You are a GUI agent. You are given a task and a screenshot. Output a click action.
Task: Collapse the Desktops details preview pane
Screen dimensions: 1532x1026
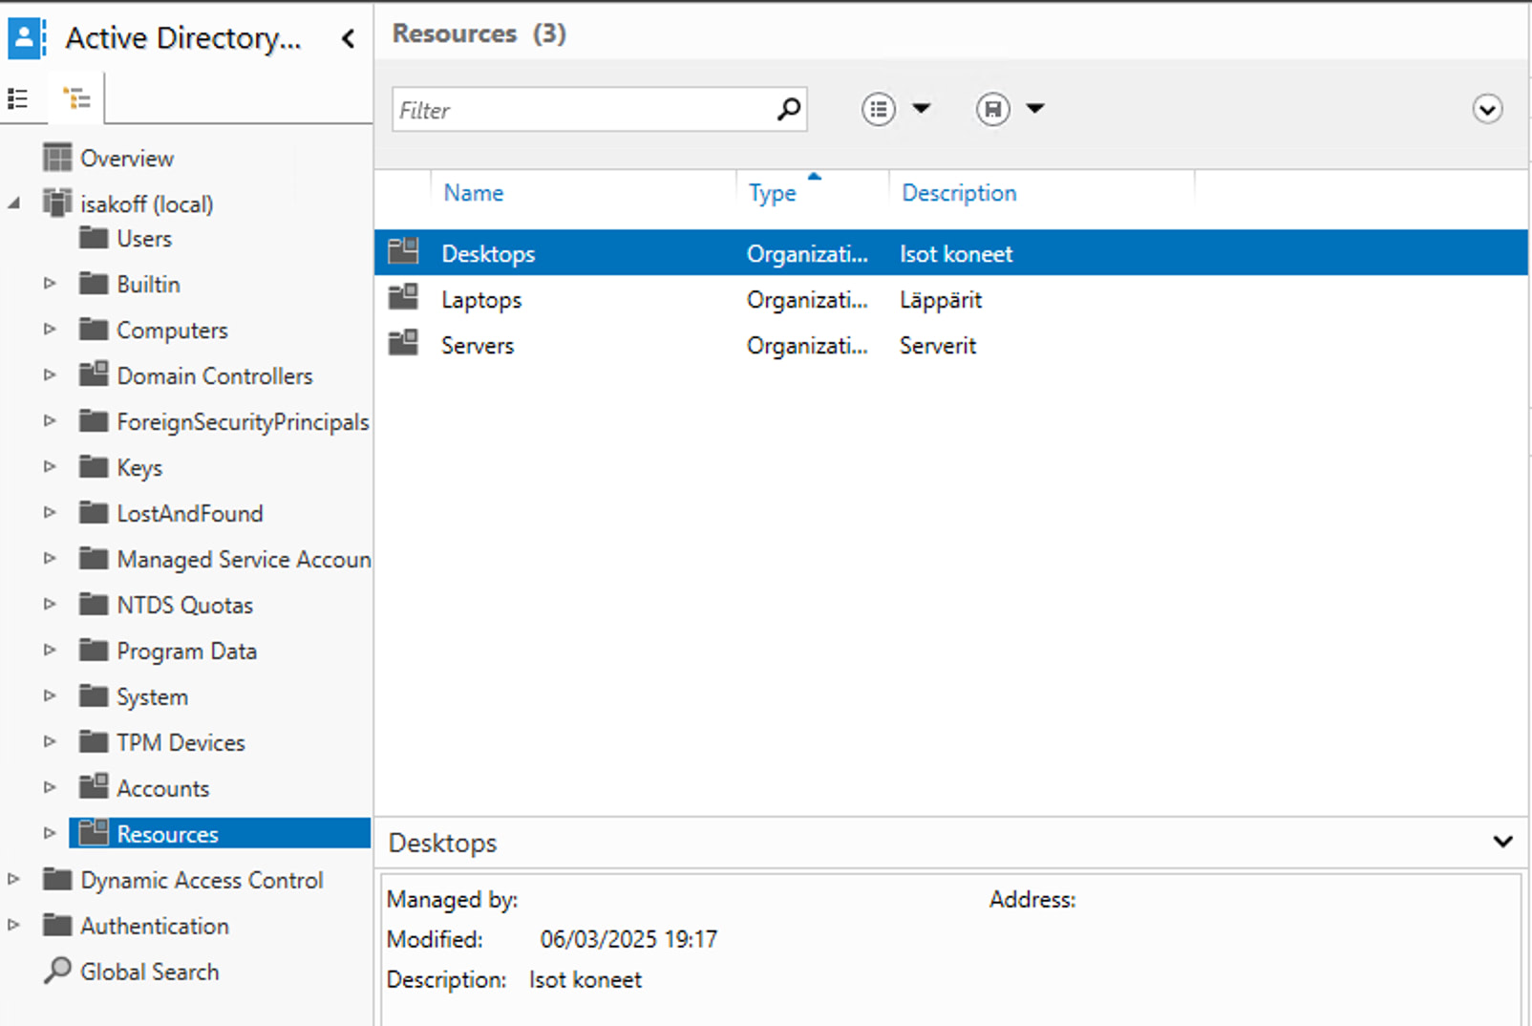1502,842
